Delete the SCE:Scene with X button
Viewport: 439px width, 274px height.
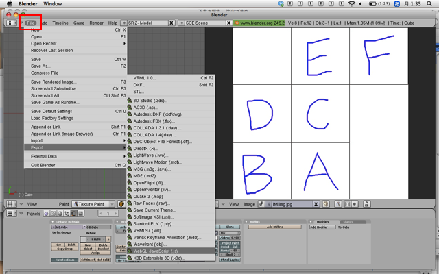[229, 23]
